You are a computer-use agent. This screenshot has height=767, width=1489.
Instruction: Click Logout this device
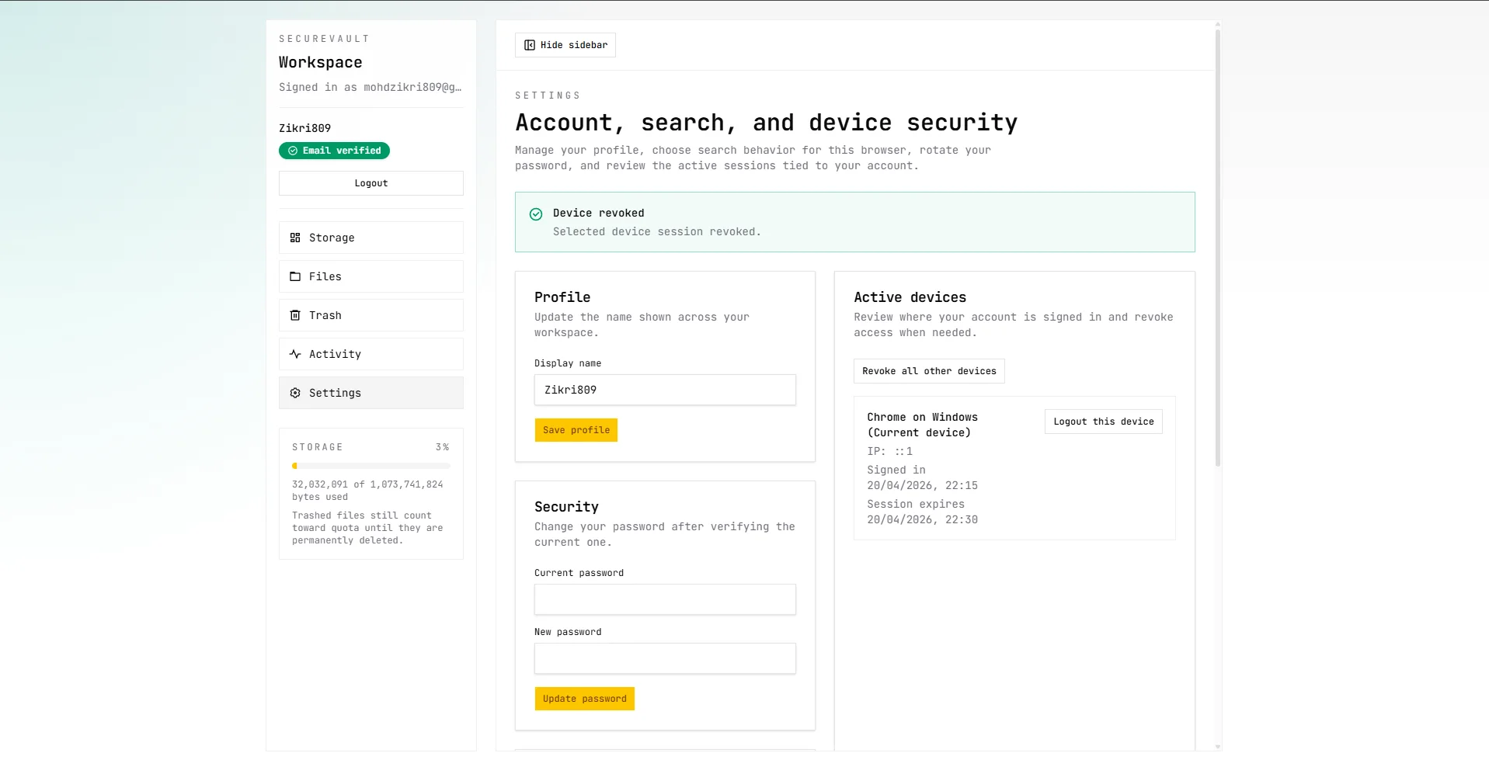(x=1104, y=422)
